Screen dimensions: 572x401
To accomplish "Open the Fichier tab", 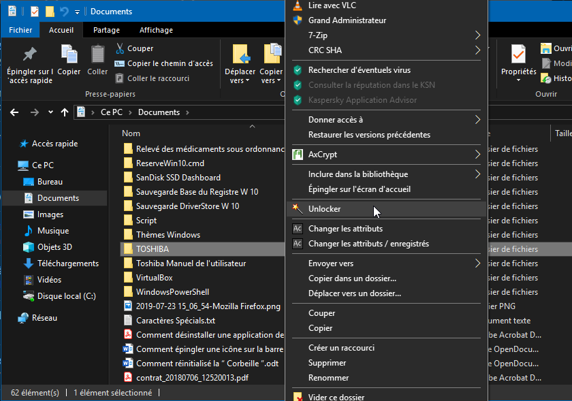I will pos(20,30).
